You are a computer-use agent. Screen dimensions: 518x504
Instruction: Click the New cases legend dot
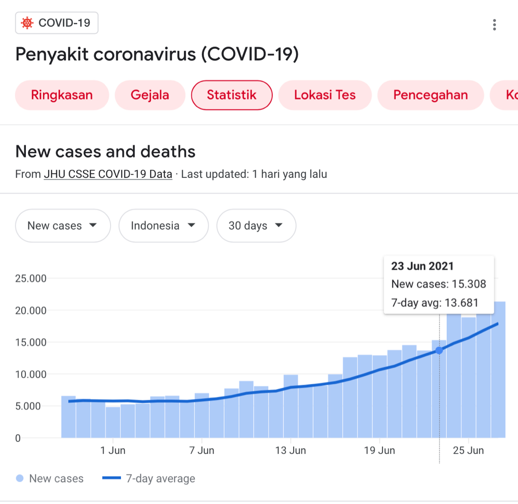tap(19, 478)
